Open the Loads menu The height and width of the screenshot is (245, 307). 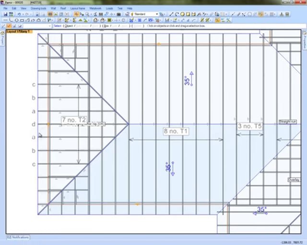(109, 9)
